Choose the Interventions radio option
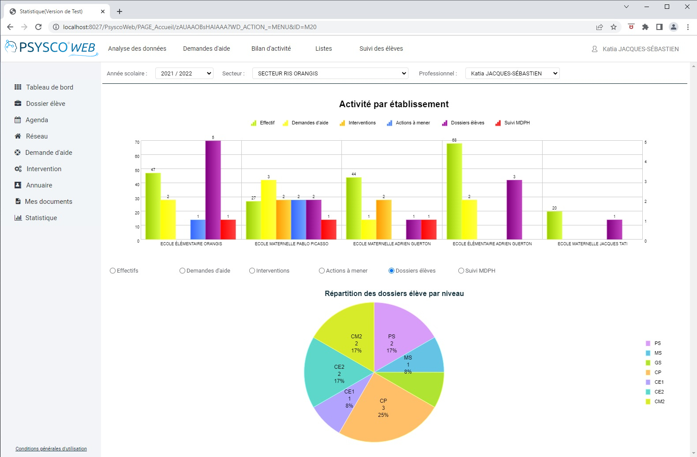Image resolution: width=697 pixels, height=457 pixels. click(x=252, y=271)
